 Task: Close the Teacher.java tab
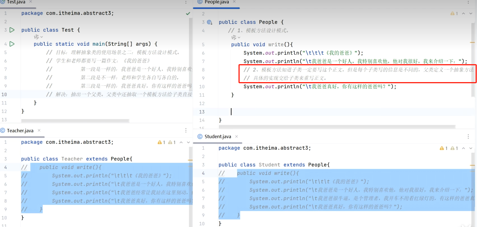[39, 130]
